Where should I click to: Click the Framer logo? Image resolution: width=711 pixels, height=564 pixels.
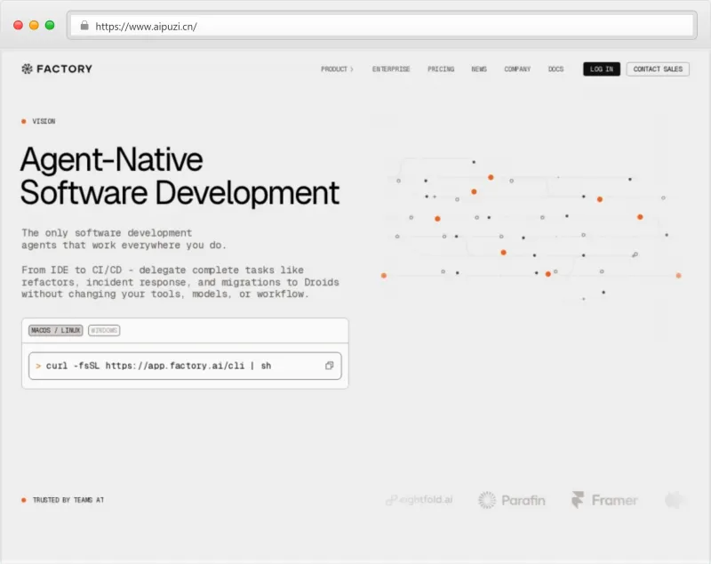[x=604, y=500]
